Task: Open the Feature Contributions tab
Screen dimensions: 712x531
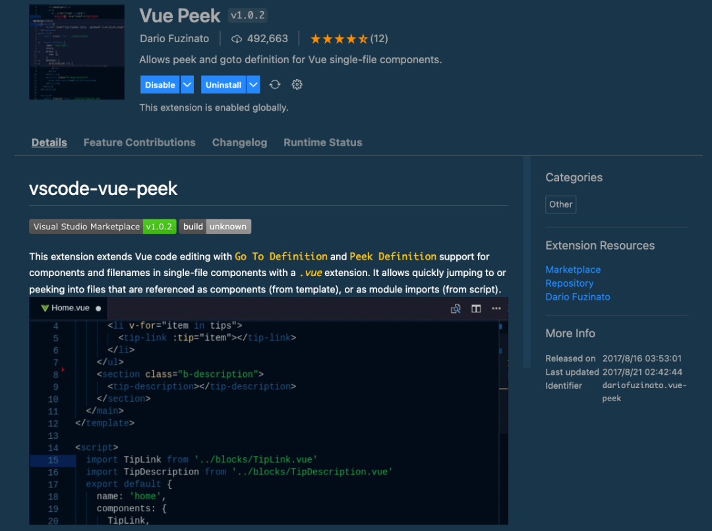Action: tap(139, 142)
